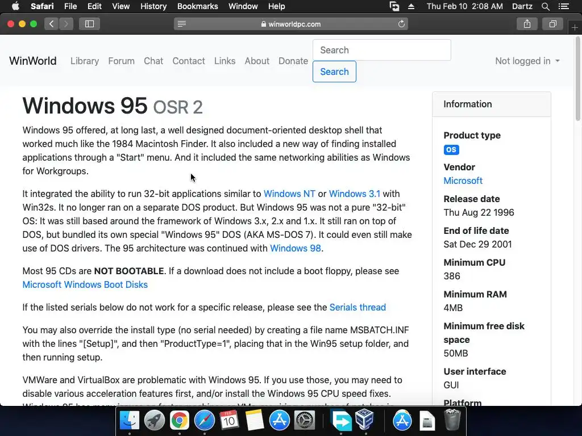Open the Library nav link
The width and height of the screenshot is (582, 436).
(x=85, y=61)
